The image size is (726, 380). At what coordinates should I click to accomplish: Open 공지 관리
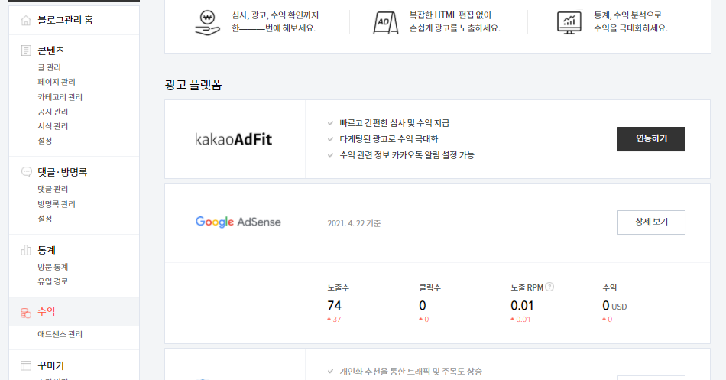(53, 112)
